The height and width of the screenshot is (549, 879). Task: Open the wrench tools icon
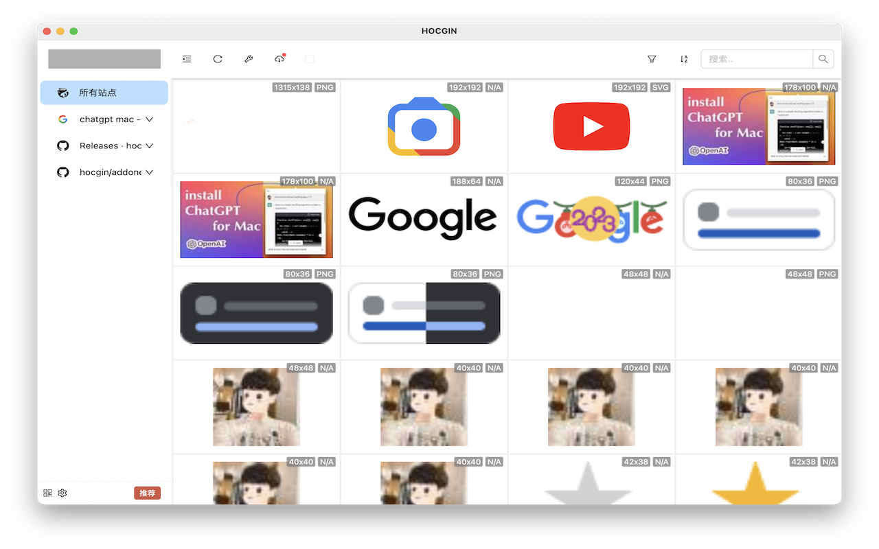tap(249, 59)
